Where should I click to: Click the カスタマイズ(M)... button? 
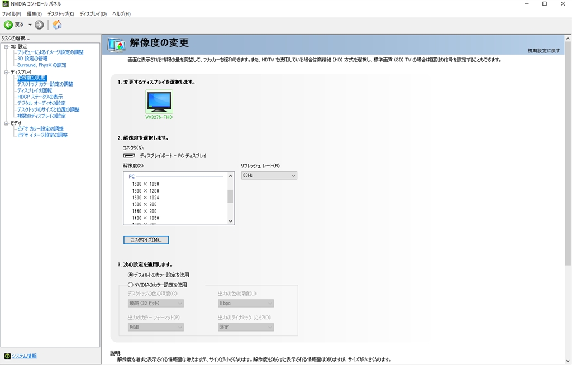point(146,240)
